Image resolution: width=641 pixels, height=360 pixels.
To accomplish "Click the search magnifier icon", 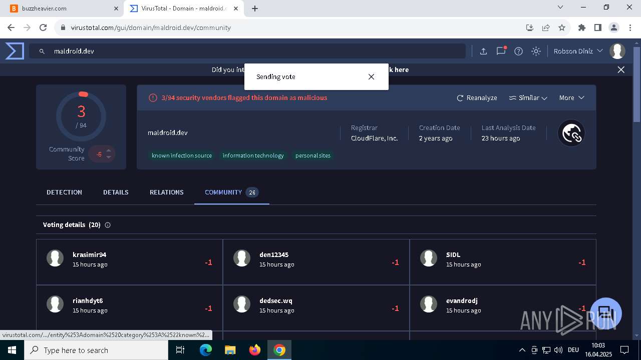I will (x=42, y=51).
